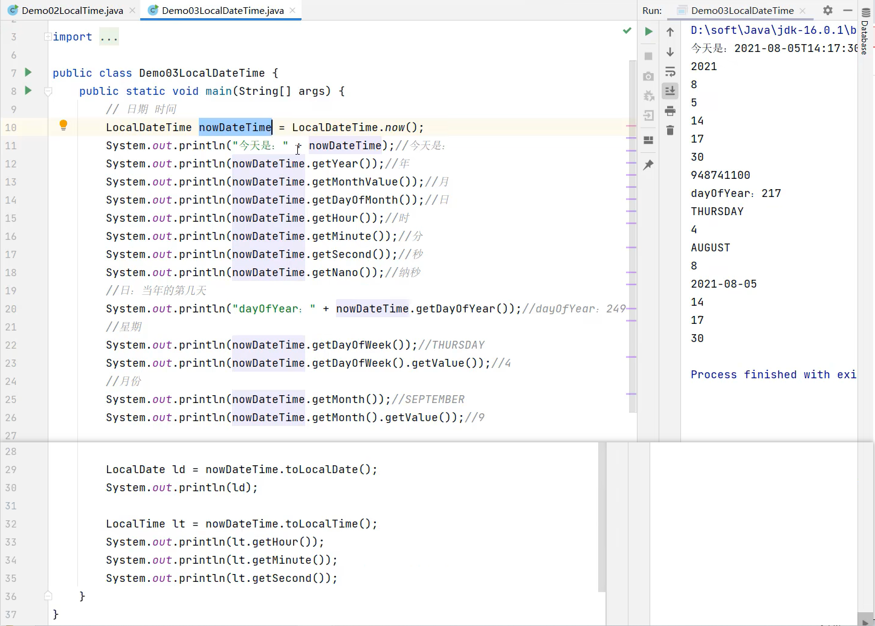Toggle soft-wrap in the console
Screen dimensions: 875x626
pyautogui.click(x=670, y=72)
